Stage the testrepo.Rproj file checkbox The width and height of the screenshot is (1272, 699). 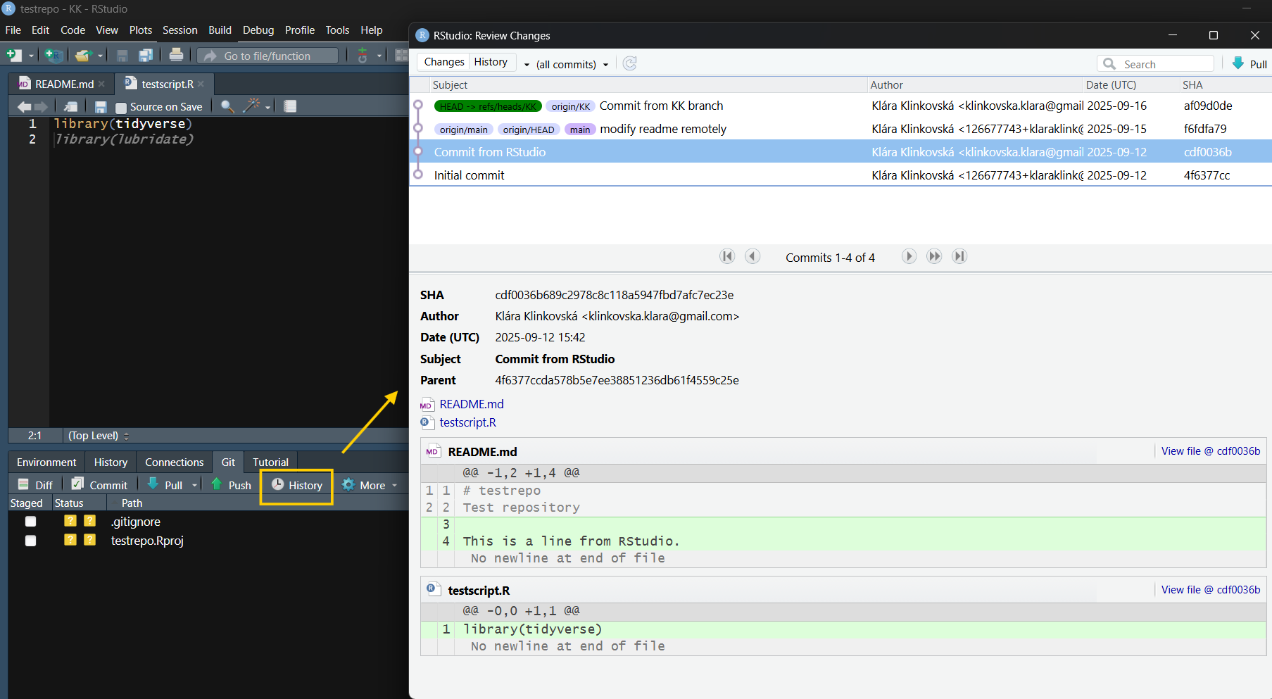coord(30,541)
